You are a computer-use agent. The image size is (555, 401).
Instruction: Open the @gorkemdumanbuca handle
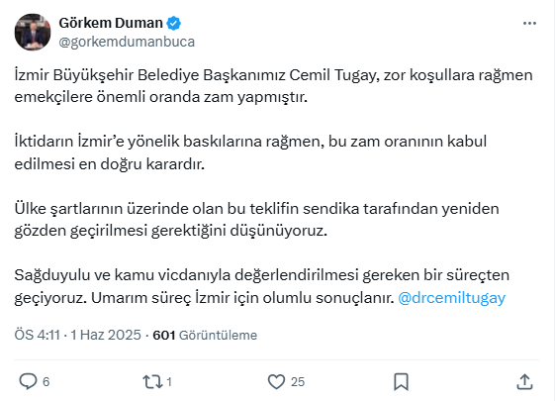click(127, 42)
